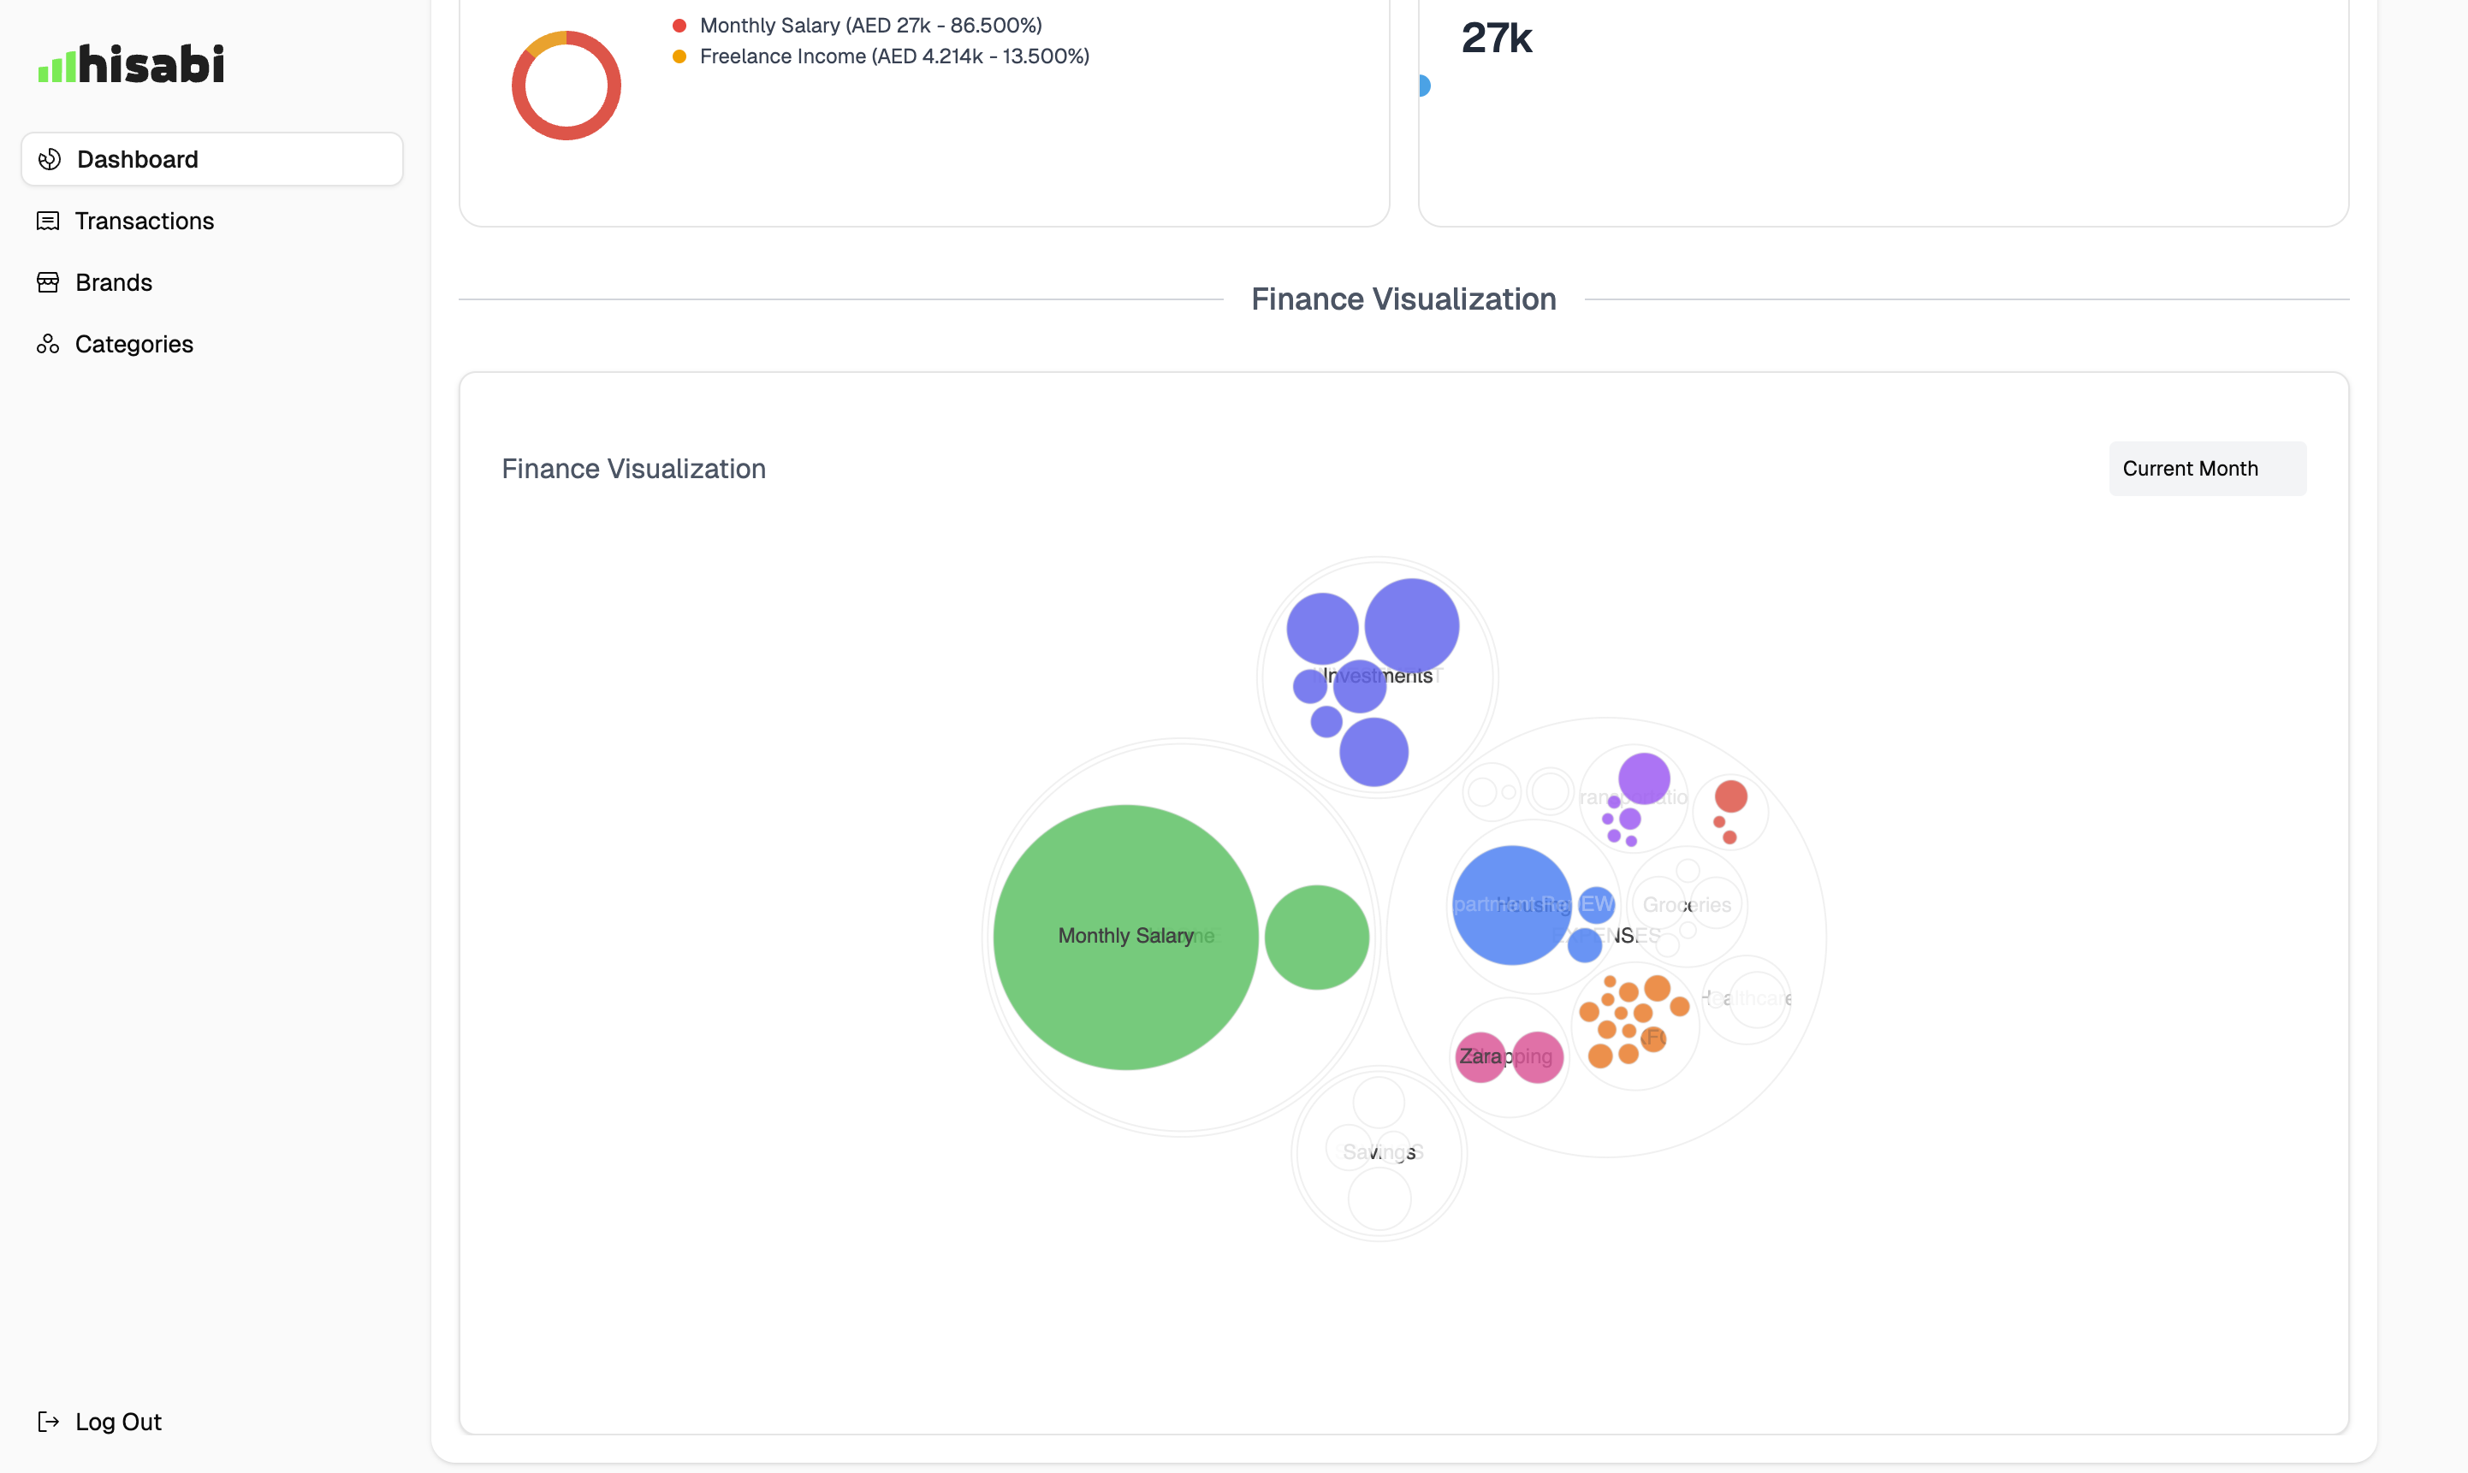The height and width of the screenshot is (1473, 2468).
Task: Select the green Monthly Salary bubble
Action: (x=1126, y=935)
